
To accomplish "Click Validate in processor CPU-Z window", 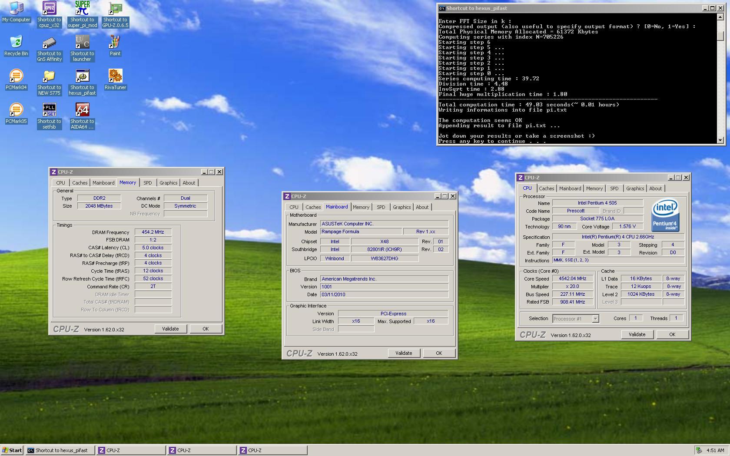I will (x=637, y=334).
